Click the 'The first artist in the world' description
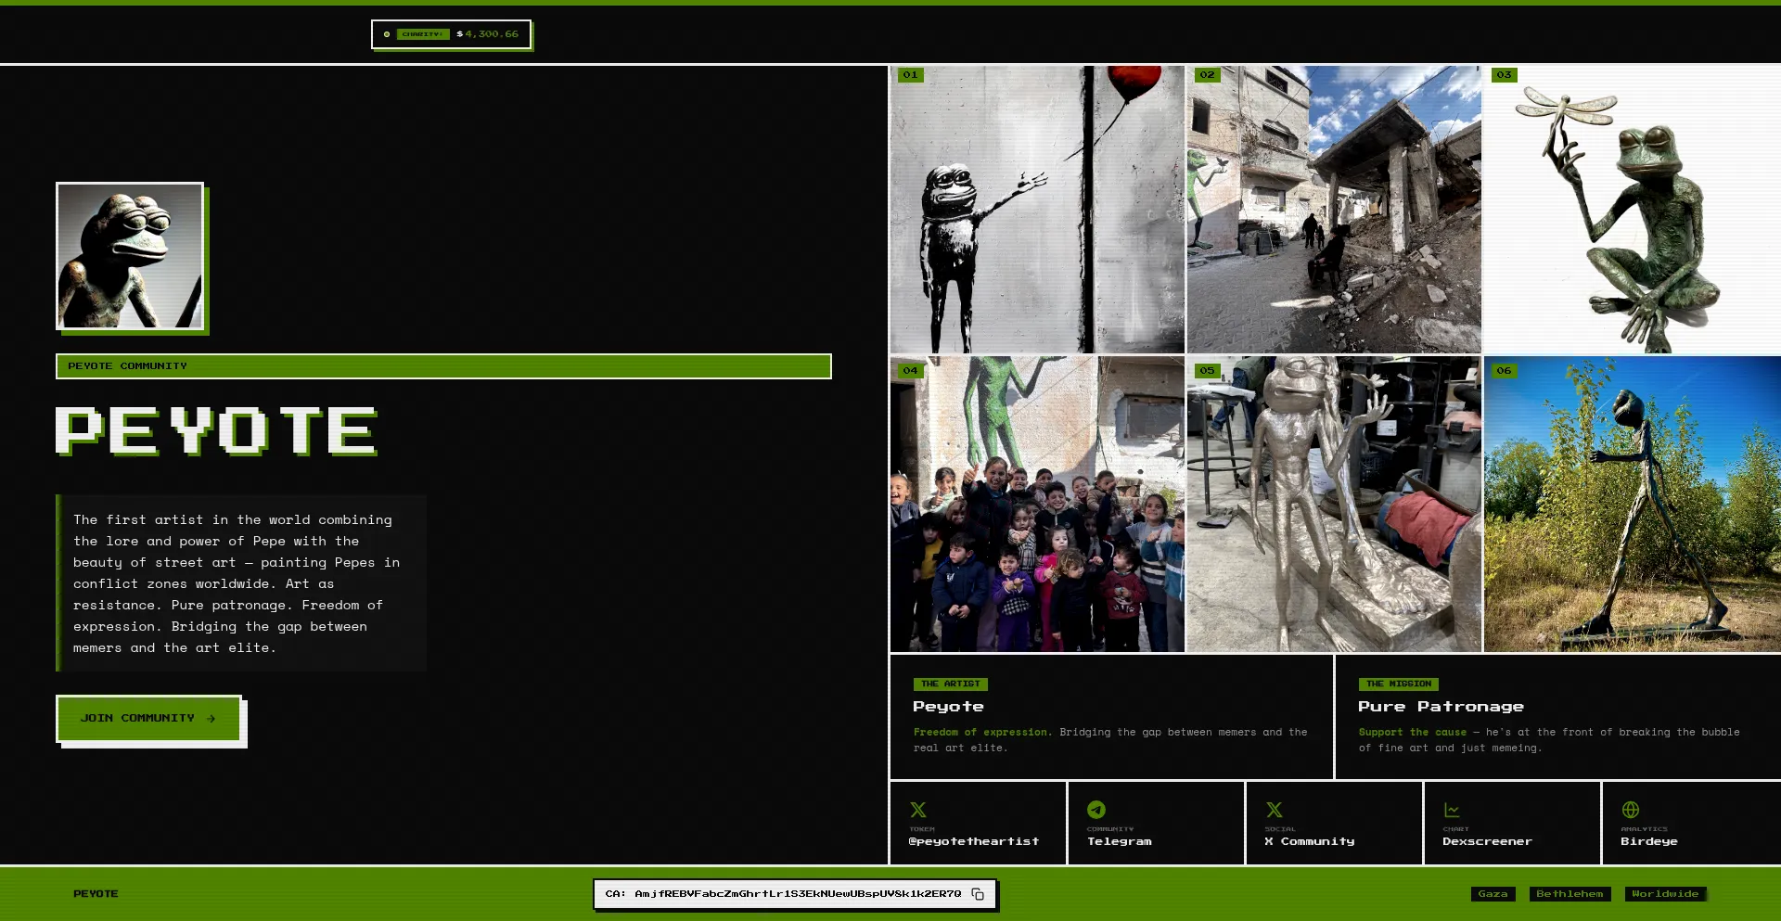The width and height of the screenshot is (1781, 921). (241, 583)
